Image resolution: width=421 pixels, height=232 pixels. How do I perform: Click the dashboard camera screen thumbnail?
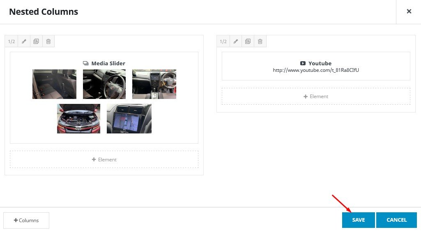coord(129,119)
